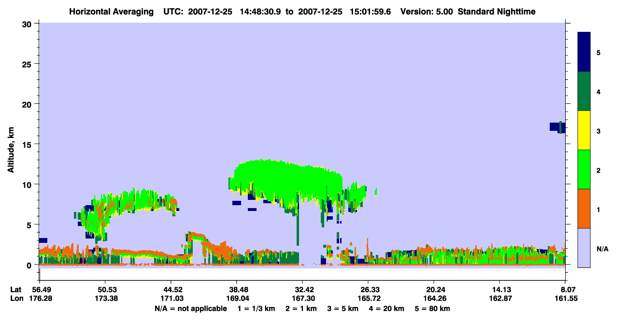
Task: Click longitude value 173.38
Action: pos(105,298)
